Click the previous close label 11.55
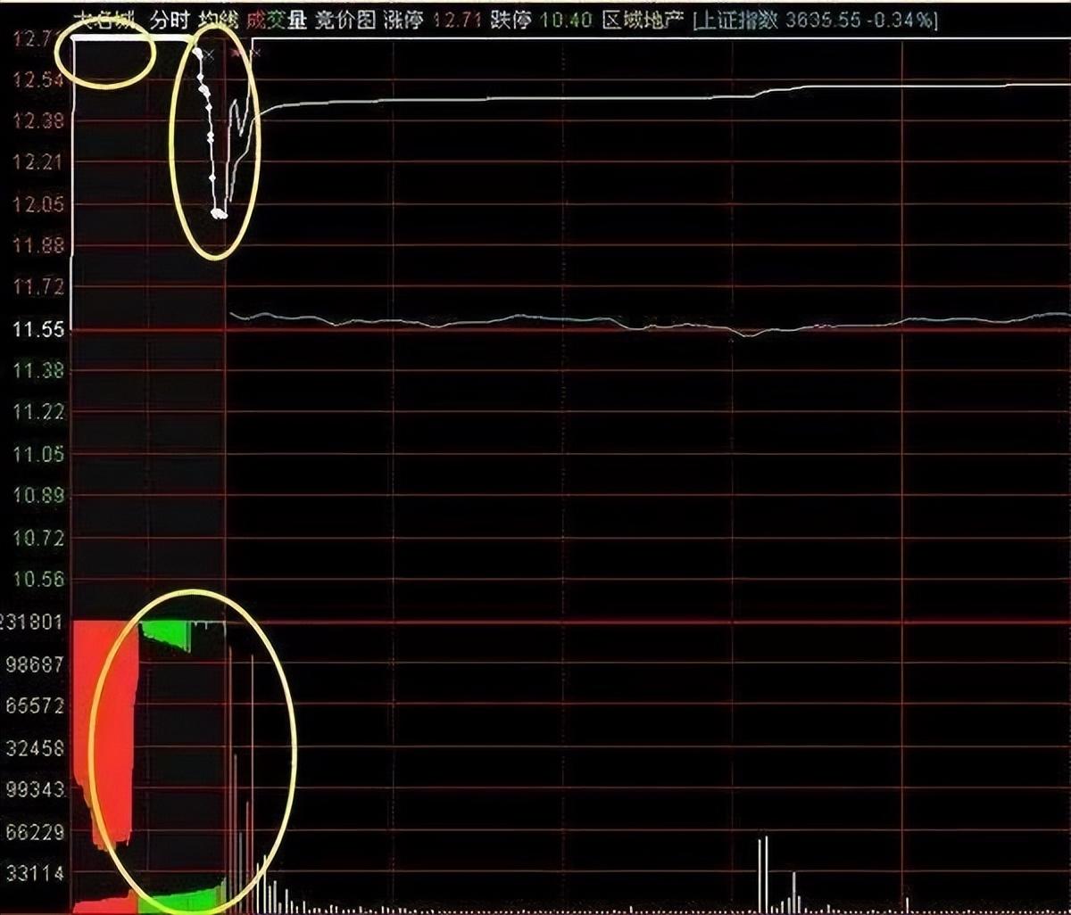 [x=38, y=330]
